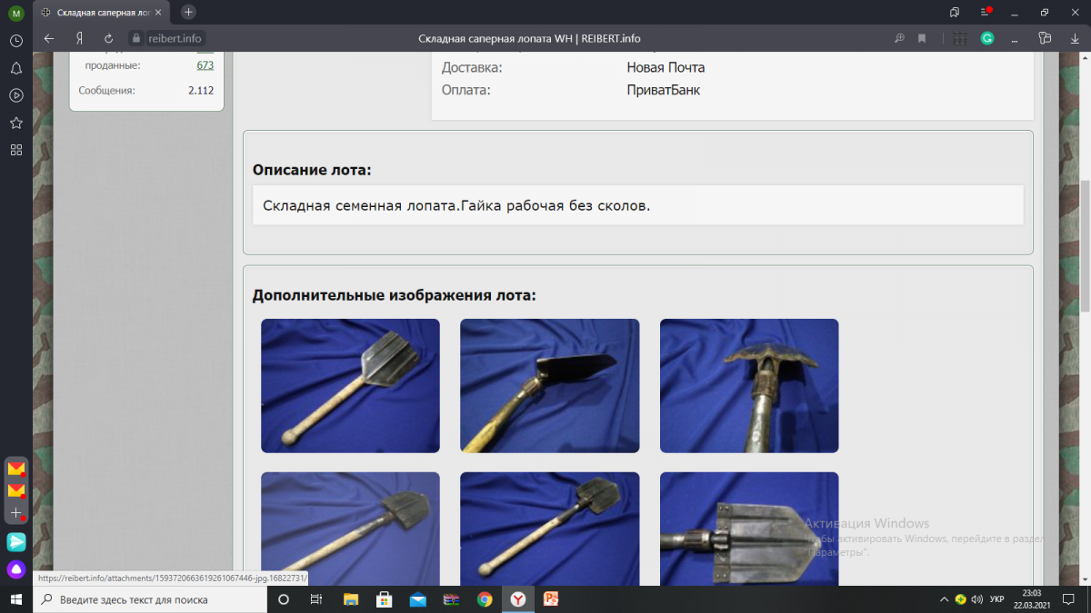
Task: Launch Alice voice assistant in the sidebar
Action: click(16, 569)
